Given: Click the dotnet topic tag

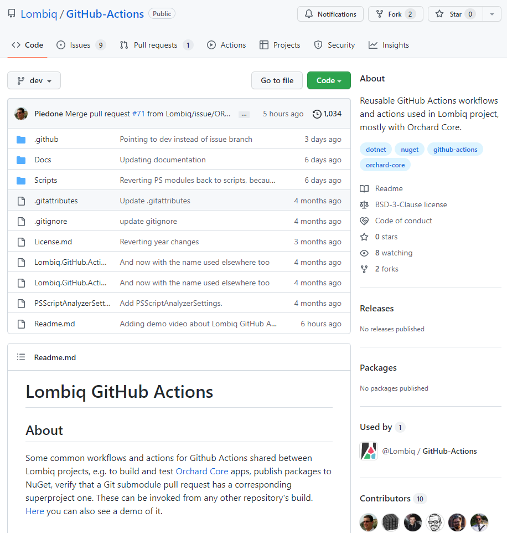Looking at the screenshot, I should (x=376, y=149).
